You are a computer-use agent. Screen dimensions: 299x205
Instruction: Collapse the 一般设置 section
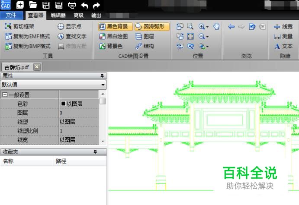click(x=5, y=95)
